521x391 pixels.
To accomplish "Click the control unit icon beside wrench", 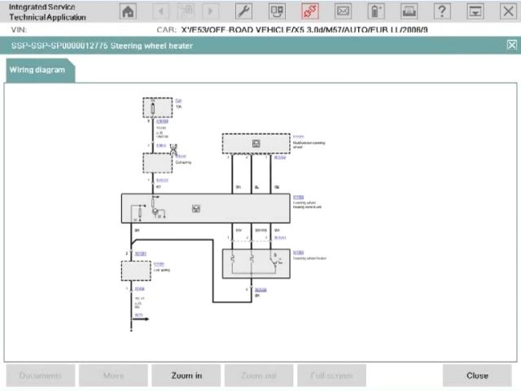I will tap(277, 11).
